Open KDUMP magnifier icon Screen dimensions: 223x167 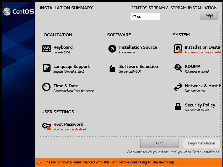point(178,68)
